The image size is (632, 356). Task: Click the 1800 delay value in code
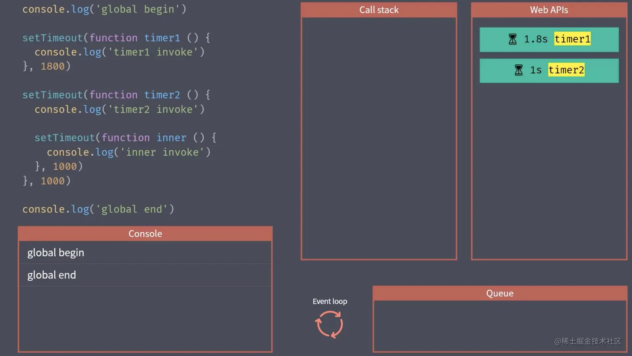[53, 66]
